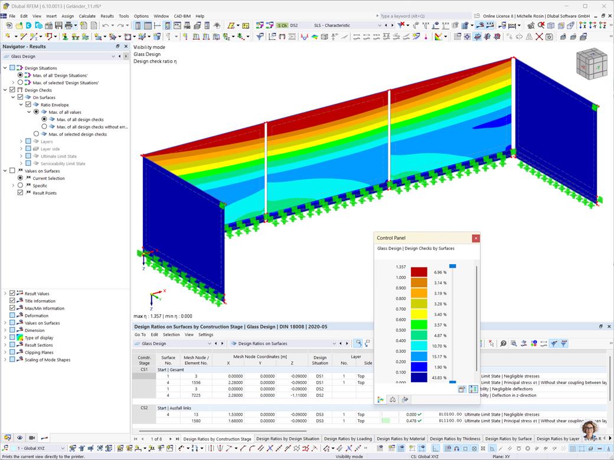Open the Glass Design navigator dropdown
Screen dimensions: 614x460
[114, 56]
